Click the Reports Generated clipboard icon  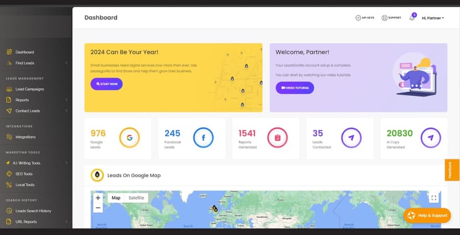coord(277,138)
